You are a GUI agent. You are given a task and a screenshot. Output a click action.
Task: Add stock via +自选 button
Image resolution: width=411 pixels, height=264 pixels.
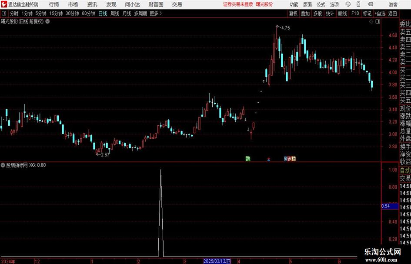(x=380, y=13)
